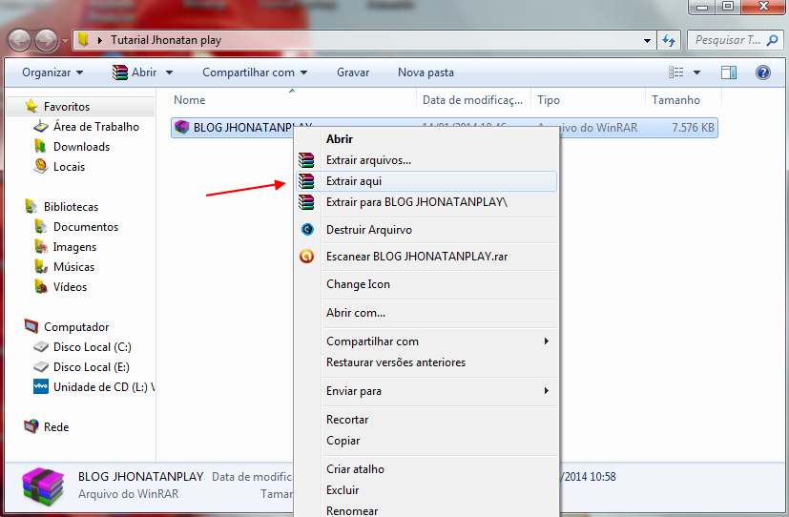Choose Excluir in the context menu
This screenshot has width=789, height=517.
[426, 490]
